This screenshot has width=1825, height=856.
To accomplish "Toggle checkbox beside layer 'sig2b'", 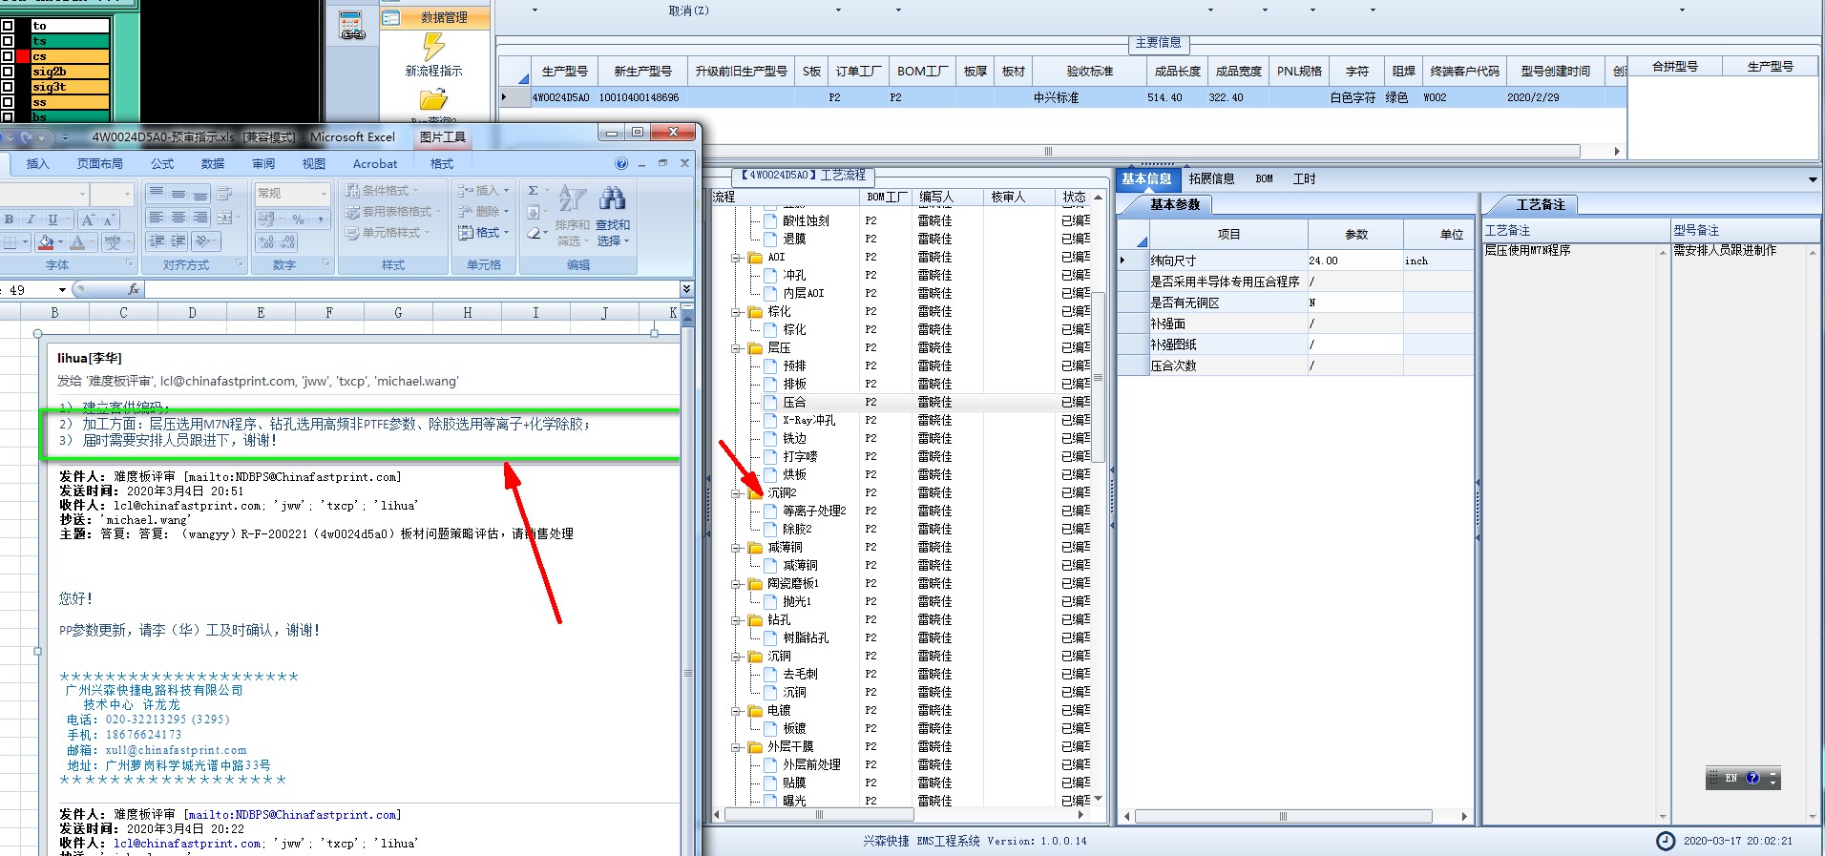I will point(8,72).
